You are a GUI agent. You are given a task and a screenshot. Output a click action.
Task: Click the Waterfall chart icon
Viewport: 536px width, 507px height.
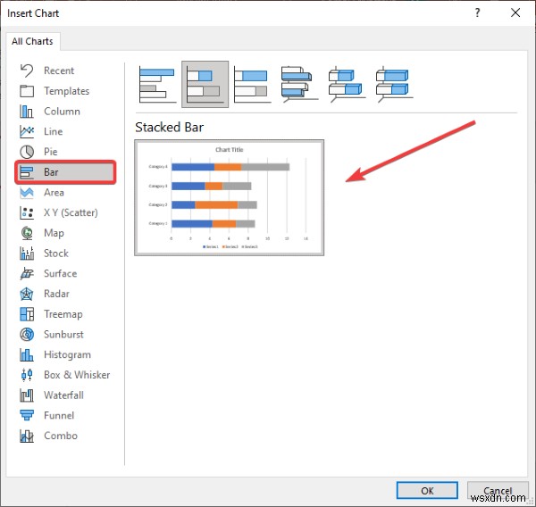27,395
